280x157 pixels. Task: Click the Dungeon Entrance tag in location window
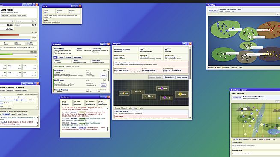[21, 91]
